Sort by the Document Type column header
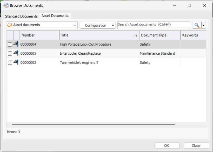The image size is (213, 152). 159,35
